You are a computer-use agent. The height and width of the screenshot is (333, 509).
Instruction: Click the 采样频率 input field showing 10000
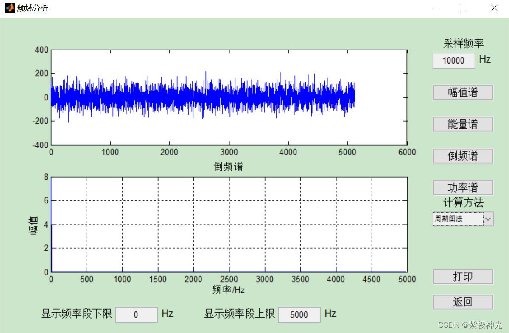pos(454,61)
